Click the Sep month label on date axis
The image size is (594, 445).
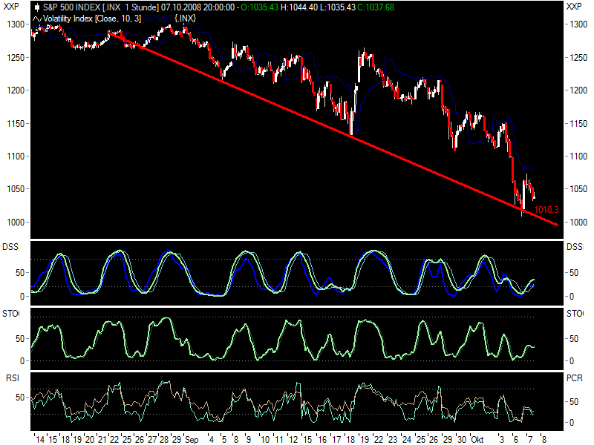pos(192,440)
